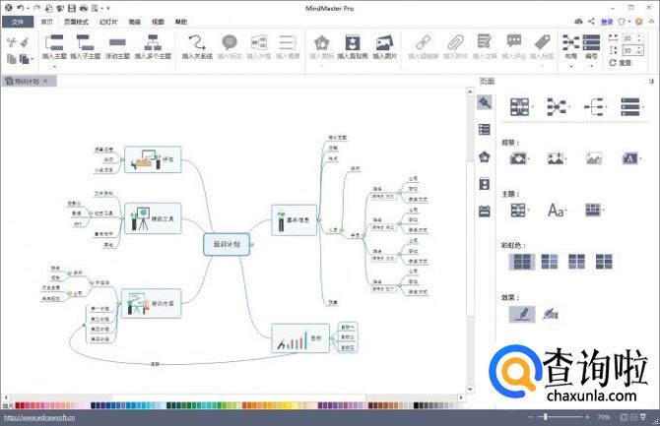
Task: Open the marks pentagon tab in side panel
Action: click(x=484, y=156)
